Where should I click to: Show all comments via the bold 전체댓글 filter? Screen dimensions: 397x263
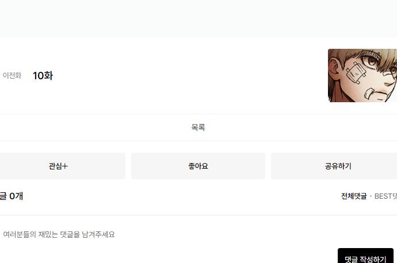pyautogui.click(x=354, y=196)
